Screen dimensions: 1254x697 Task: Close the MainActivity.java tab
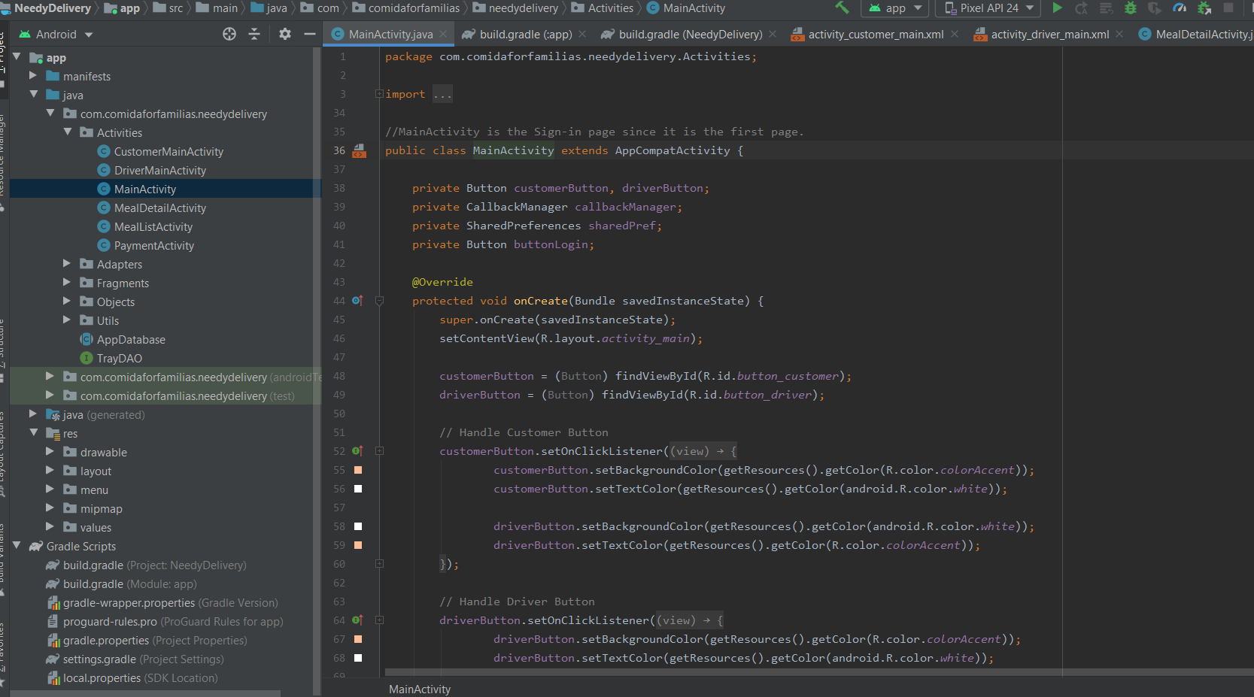pyautogui.click(x=444, y=35)
